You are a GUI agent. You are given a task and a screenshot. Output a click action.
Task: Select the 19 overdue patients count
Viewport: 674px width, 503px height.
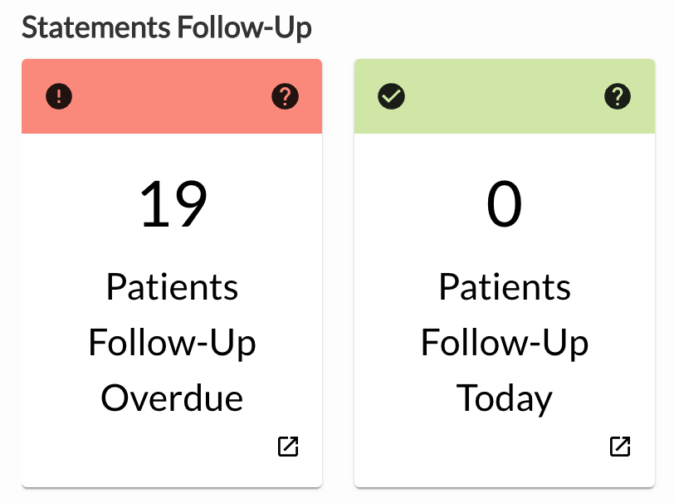point(173,203)
